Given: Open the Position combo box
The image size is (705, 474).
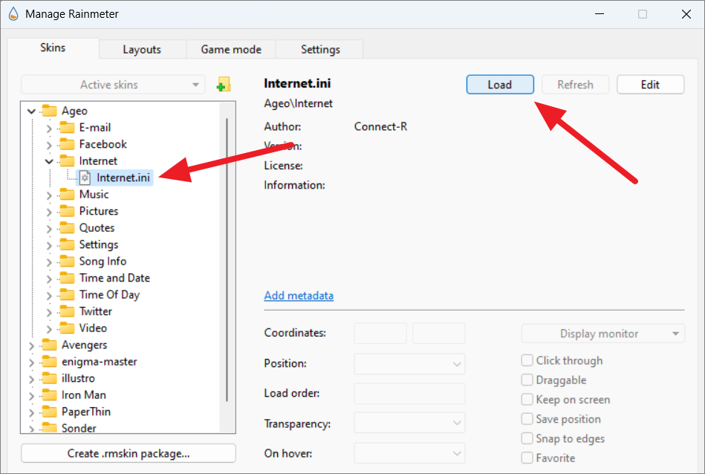Looking at the screenshot, I should pos(409,364).
